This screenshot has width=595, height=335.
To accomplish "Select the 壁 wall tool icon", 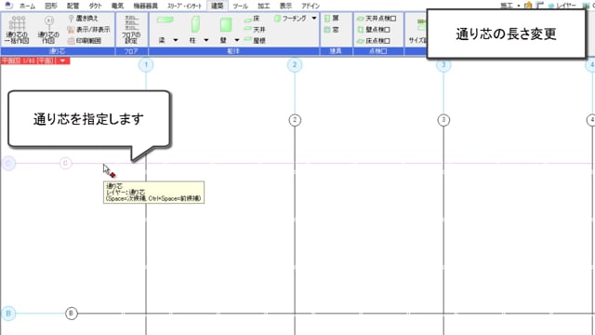I will tap(226, 25).
